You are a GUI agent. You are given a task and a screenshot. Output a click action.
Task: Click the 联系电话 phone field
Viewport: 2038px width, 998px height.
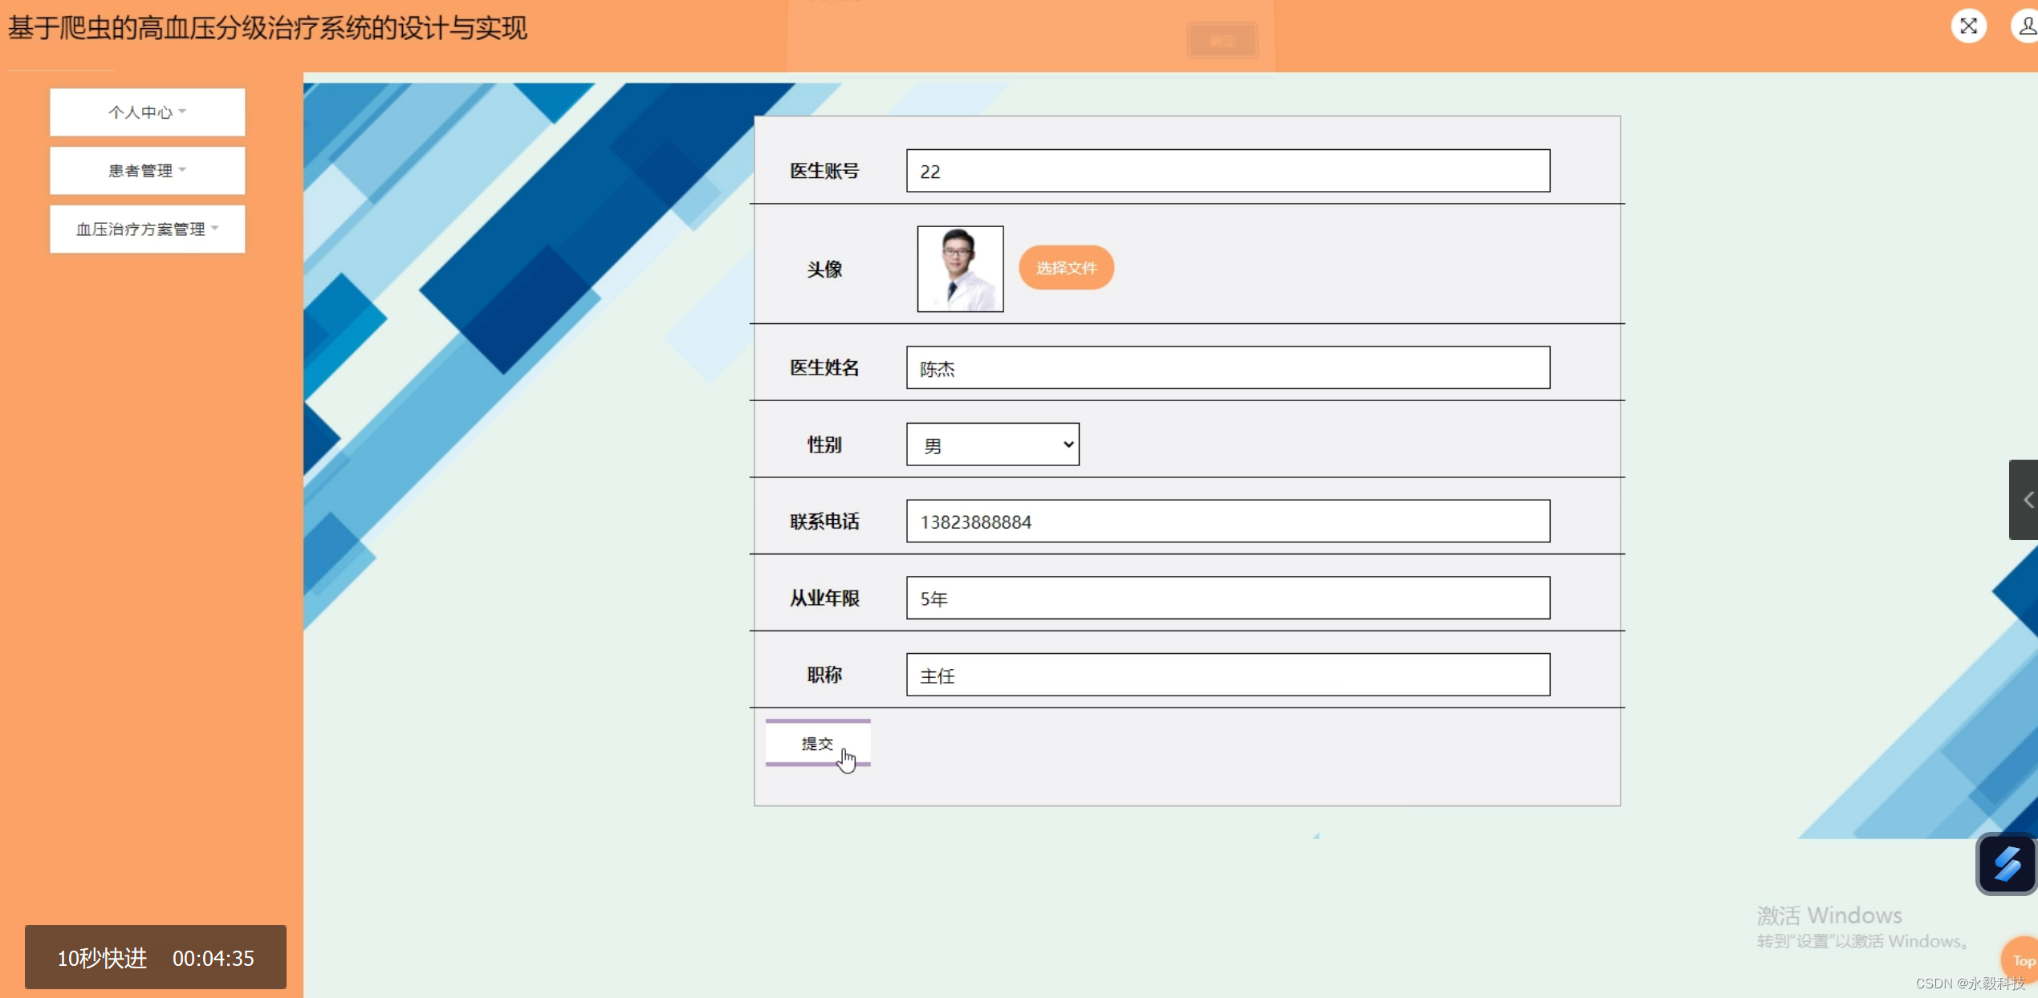1227,521
